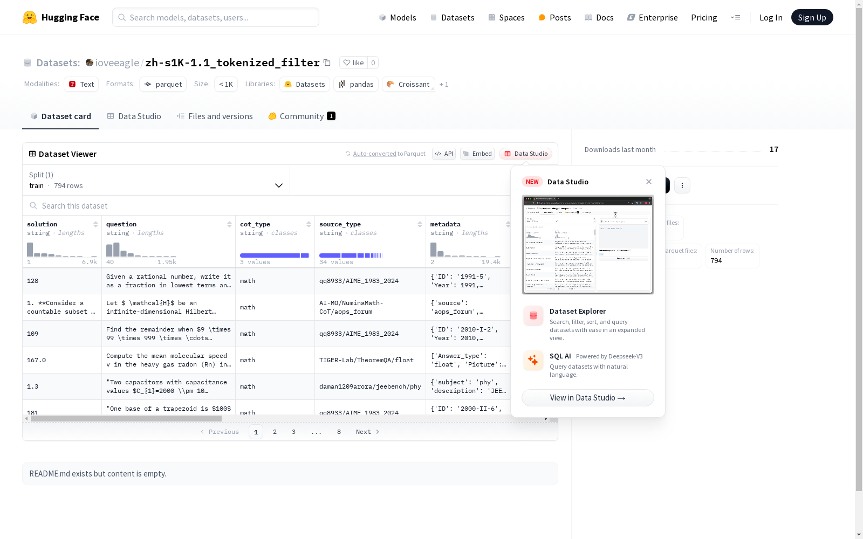Click the Data Studio button in viewer header
Viewport: 863px width, 539px height.
tap(526, 154)
